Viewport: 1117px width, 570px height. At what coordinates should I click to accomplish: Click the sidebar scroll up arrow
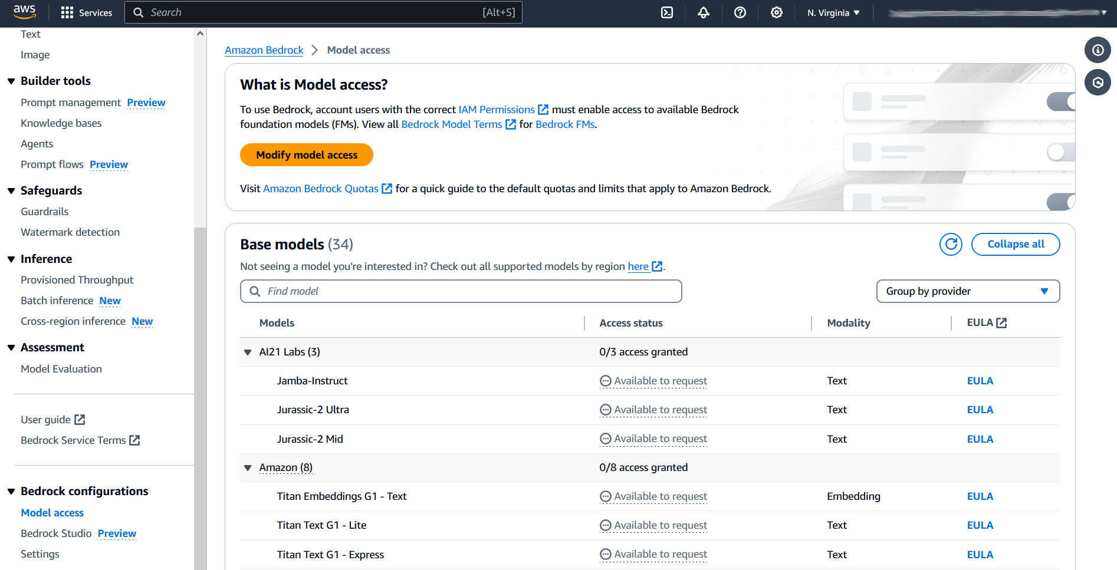[201, 34]
